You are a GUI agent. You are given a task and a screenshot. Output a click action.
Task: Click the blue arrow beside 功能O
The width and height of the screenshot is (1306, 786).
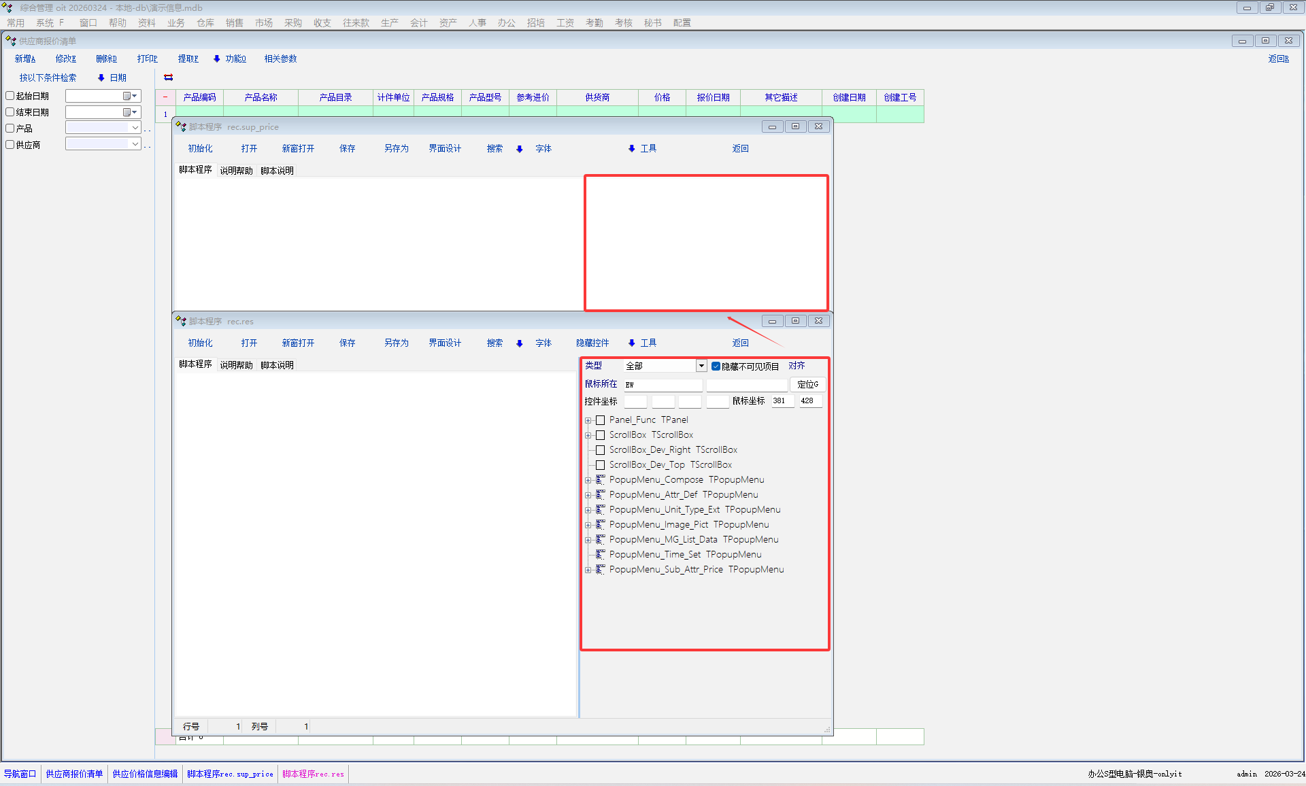coord(217,59)
